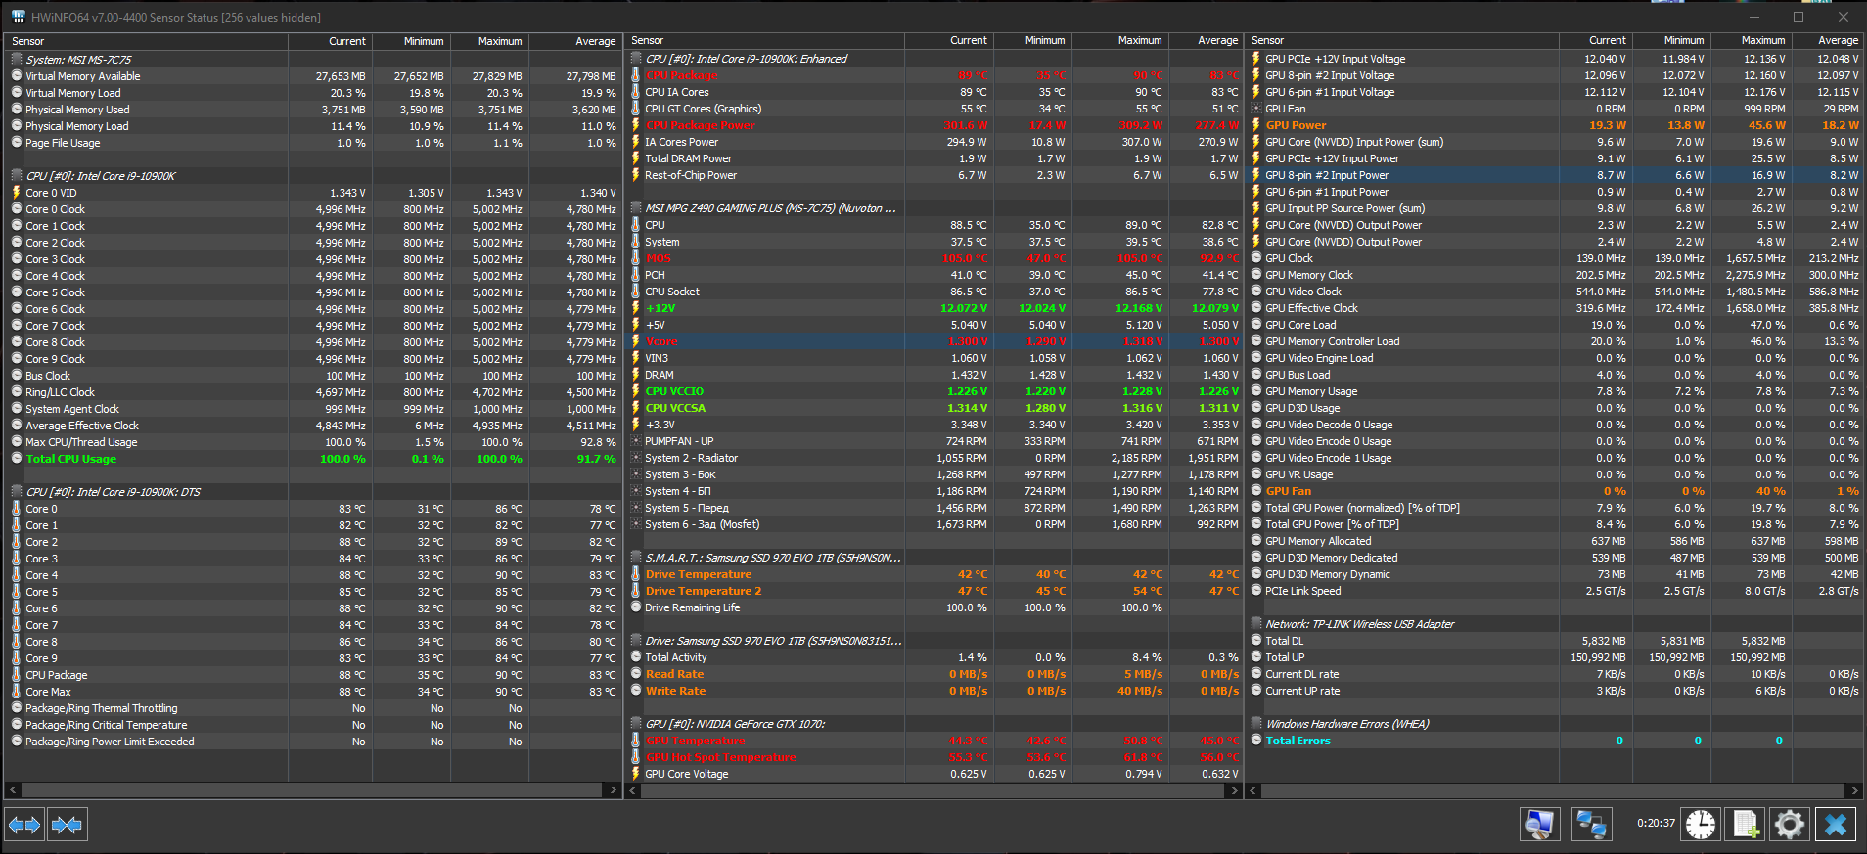
Task: Click the two networked monitors icon
Action: coord(1591,825)
